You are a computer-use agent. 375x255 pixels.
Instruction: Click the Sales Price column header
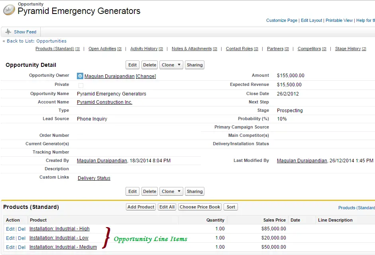pyautogui.click(x=274, y=220)
